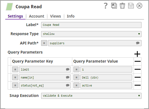The height and width of the screenshot is (109, 149).
Task: Click the API Path suppliers field
Action: (95, 43)
